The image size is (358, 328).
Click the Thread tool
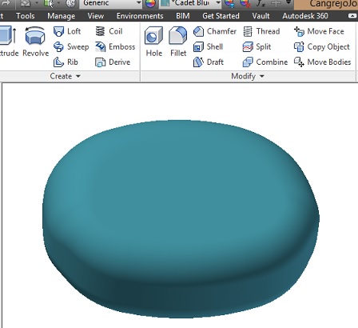click(x=261, y=31)
